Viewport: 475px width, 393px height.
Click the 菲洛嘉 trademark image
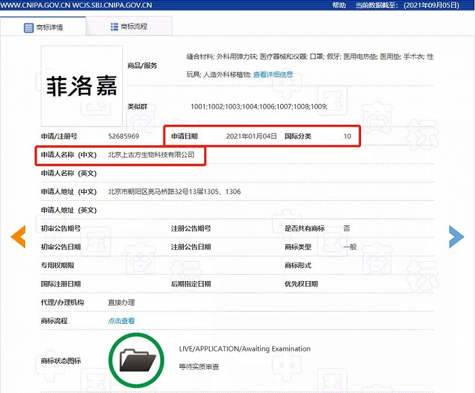[x=82, y=86]
